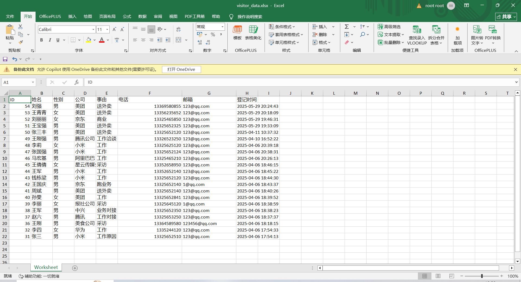Click the percent style icon
Viewport: 521px width, 282px height.
213,34
